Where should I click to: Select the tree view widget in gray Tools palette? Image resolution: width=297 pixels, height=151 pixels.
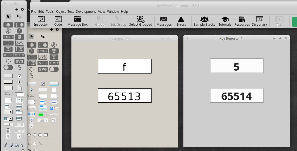[x=19, y=67]
